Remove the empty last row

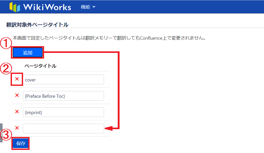(17, 128)
